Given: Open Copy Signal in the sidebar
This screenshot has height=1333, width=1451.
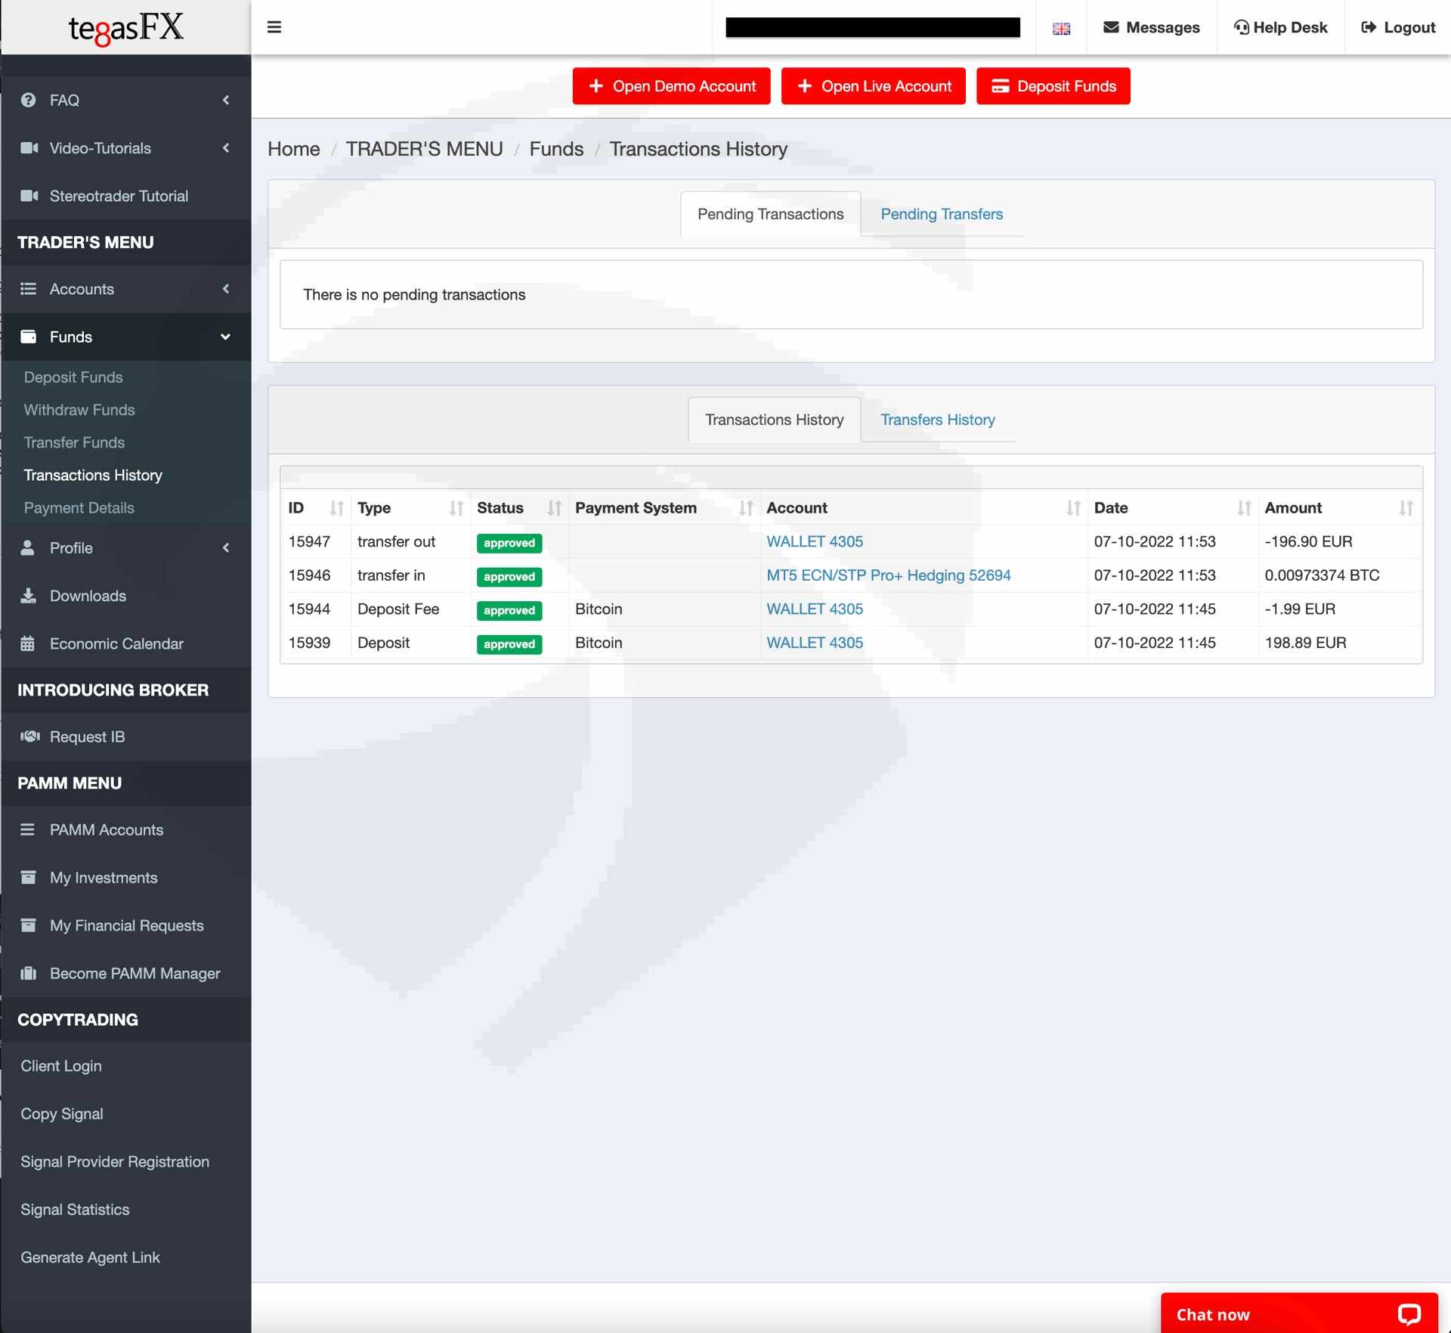Looking at the screenshot, I should (x=62, y=1114).
